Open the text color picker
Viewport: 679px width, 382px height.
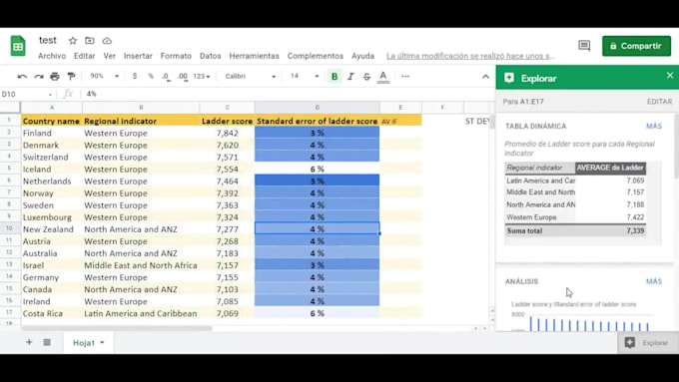pos(383,77)
